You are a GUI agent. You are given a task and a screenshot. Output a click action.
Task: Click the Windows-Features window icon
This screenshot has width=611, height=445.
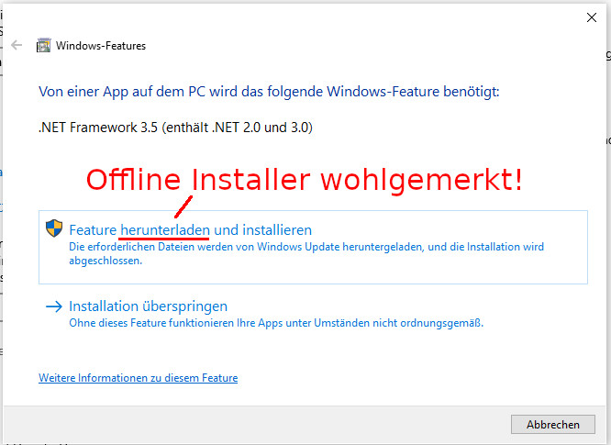pyautogui.click(x=43, y=45)
